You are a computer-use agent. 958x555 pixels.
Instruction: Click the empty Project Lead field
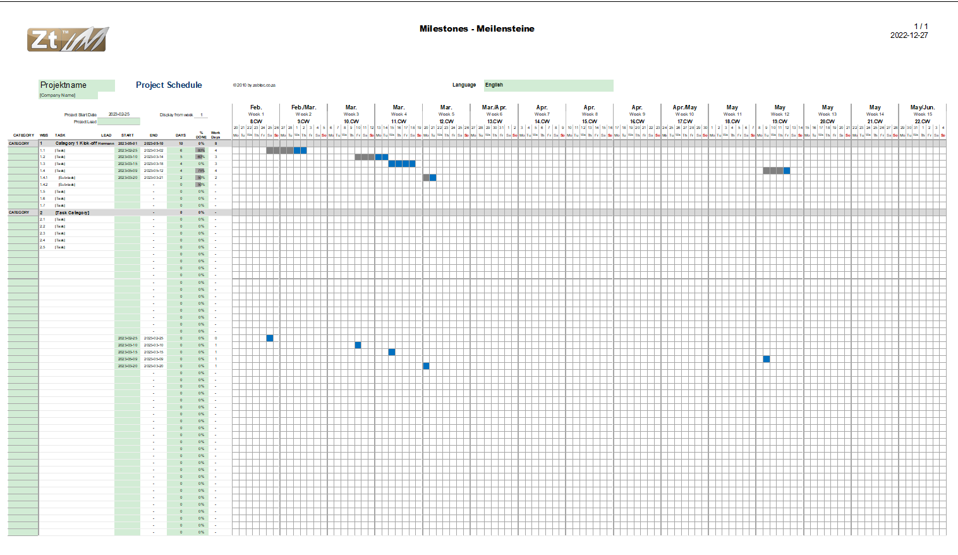coord(118,121)
